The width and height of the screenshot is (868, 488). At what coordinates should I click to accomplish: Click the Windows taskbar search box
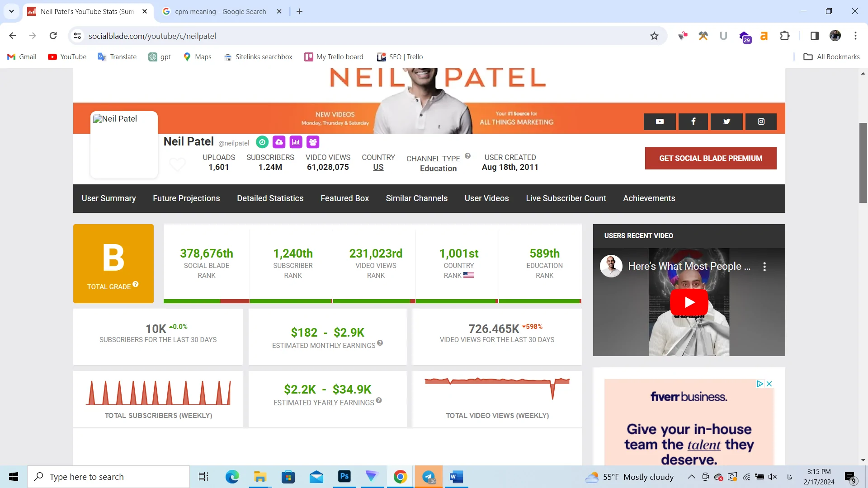coord(108,477)
